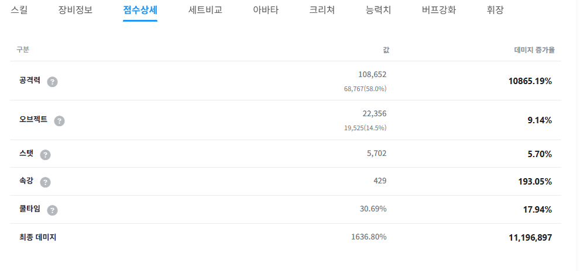Open the 장비정보 tab
580x271 pixels.
pyautogui.click(x=75, y=10)
